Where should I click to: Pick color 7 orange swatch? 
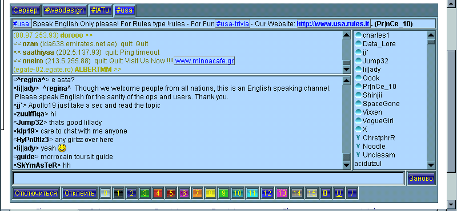tap(197, 193)
